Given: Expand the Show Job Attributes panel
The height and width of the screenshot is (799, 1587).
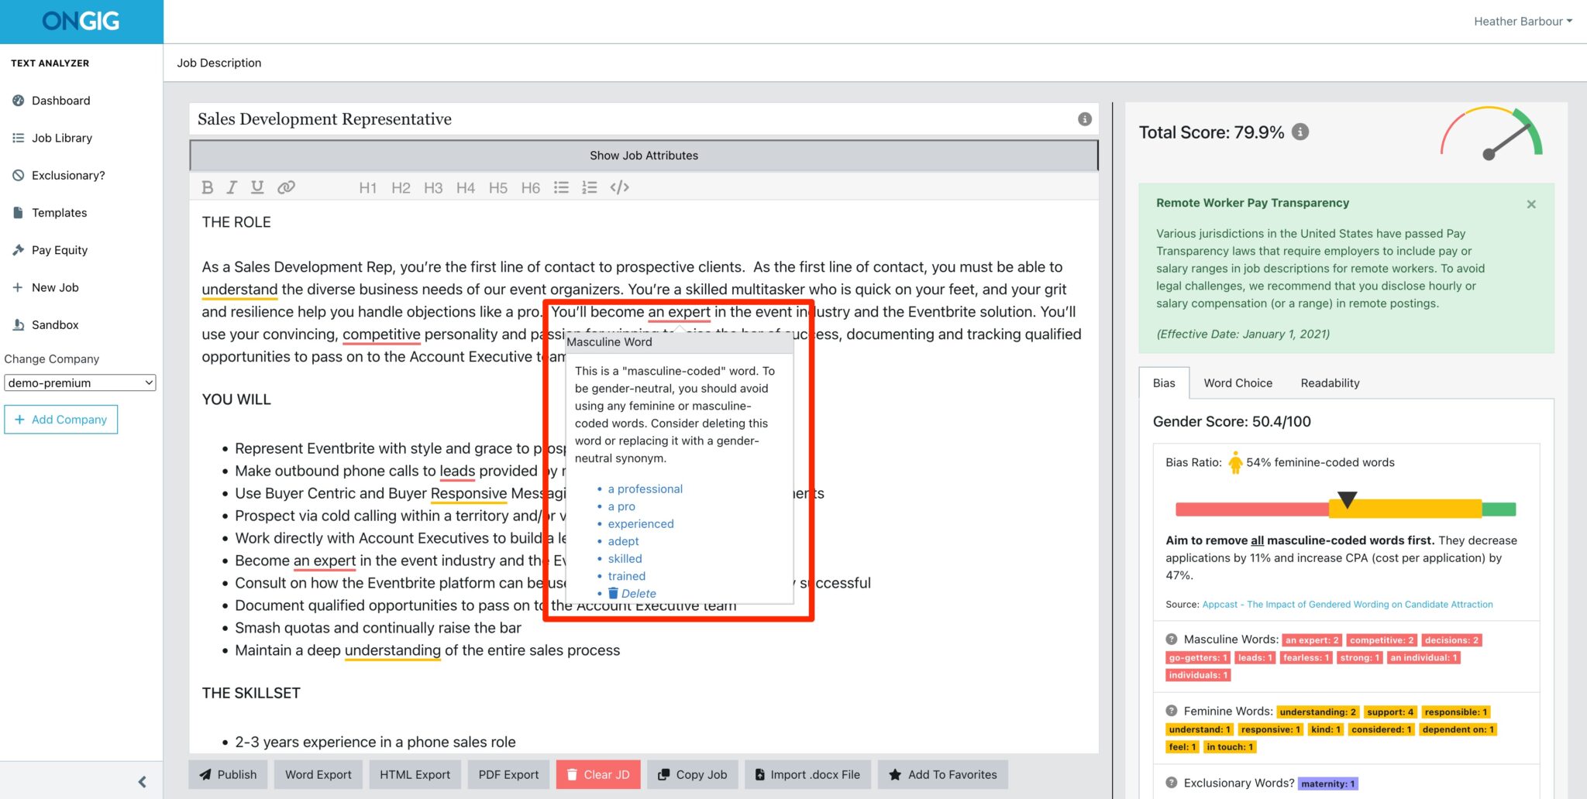Looking at the screenshot, I should point(642,155).
